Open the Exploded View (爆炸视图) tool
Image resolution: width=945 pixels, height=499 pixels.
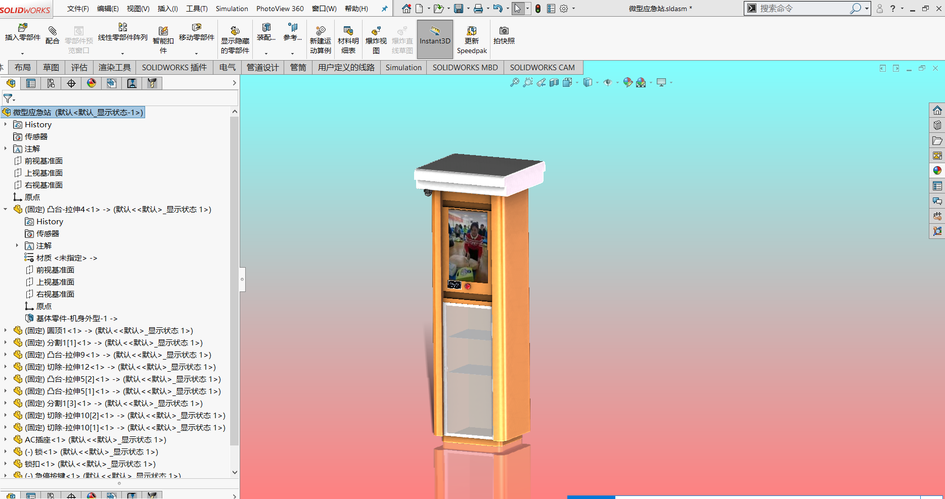pos(376,40)
